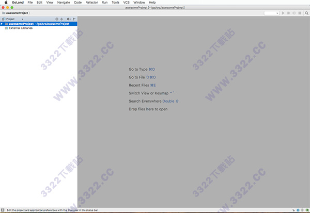Open the Refactor menu

[x=92, y=3]
